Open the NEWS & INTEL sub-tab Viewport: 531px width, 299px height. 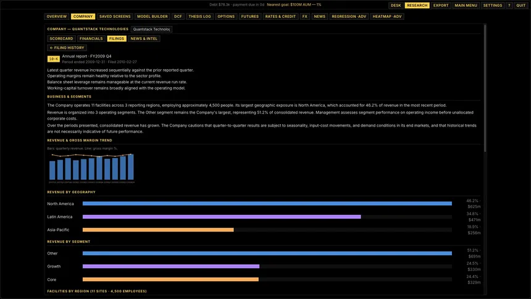click(x=144, y=39)
